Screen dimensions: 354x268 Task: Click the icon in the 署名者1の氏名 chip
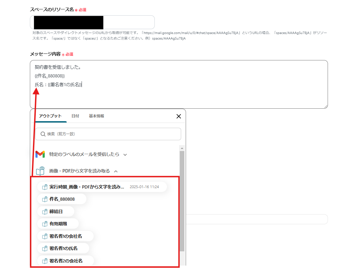(45, 248)
